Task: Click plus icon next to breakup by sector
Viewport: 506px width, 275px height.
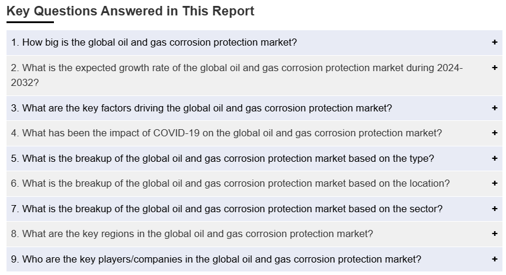Action: [x=494, y=209]
